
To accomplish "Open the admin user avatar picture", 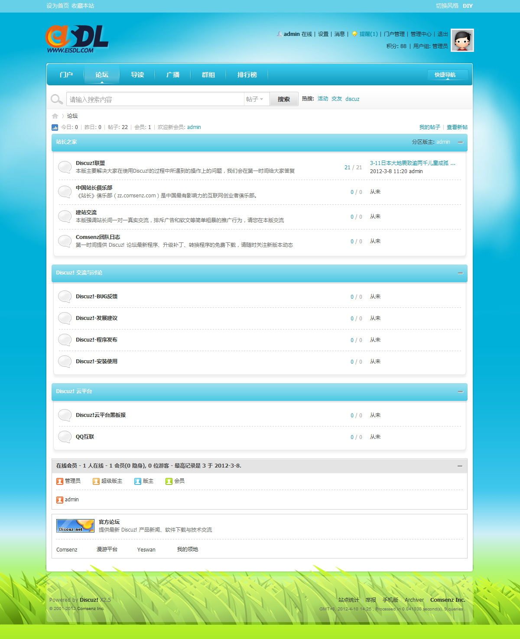I will (462, 40).
